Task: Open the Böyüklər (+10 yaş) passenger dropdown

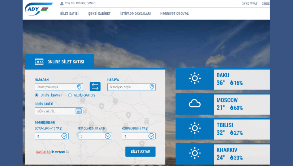Action: (52, 136)
